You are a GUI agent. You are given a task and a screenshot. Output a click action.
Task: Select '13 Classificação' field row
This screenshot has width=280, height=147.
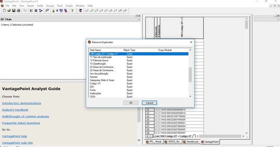click(x=139, y=64)
